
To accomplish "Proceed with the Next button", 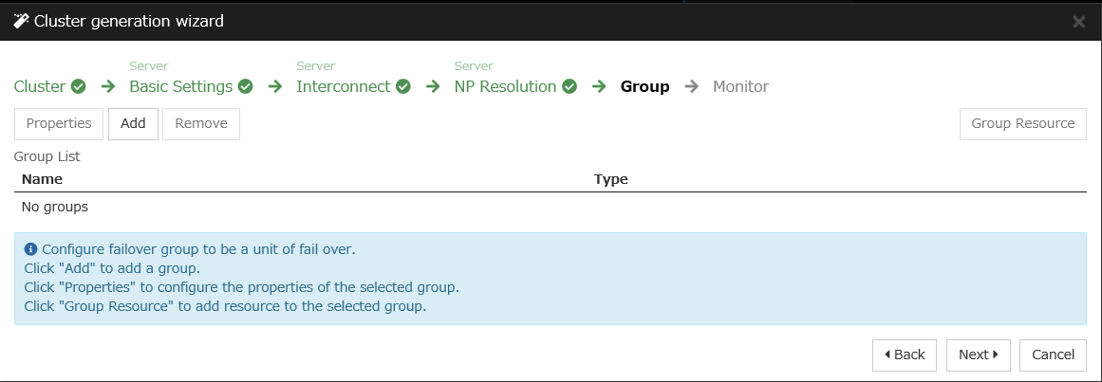I will coord(978,355).
